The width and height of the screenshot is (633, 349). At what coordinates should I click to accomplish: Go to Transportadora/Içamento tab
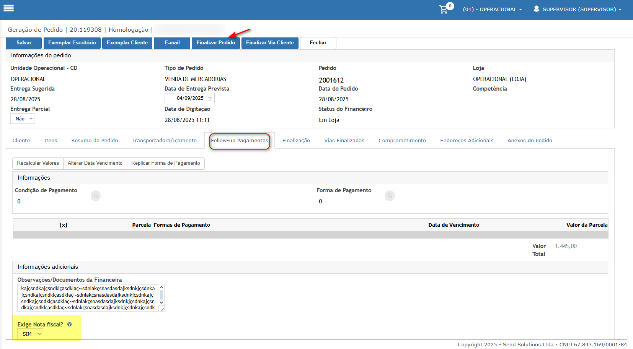[164, 141]
